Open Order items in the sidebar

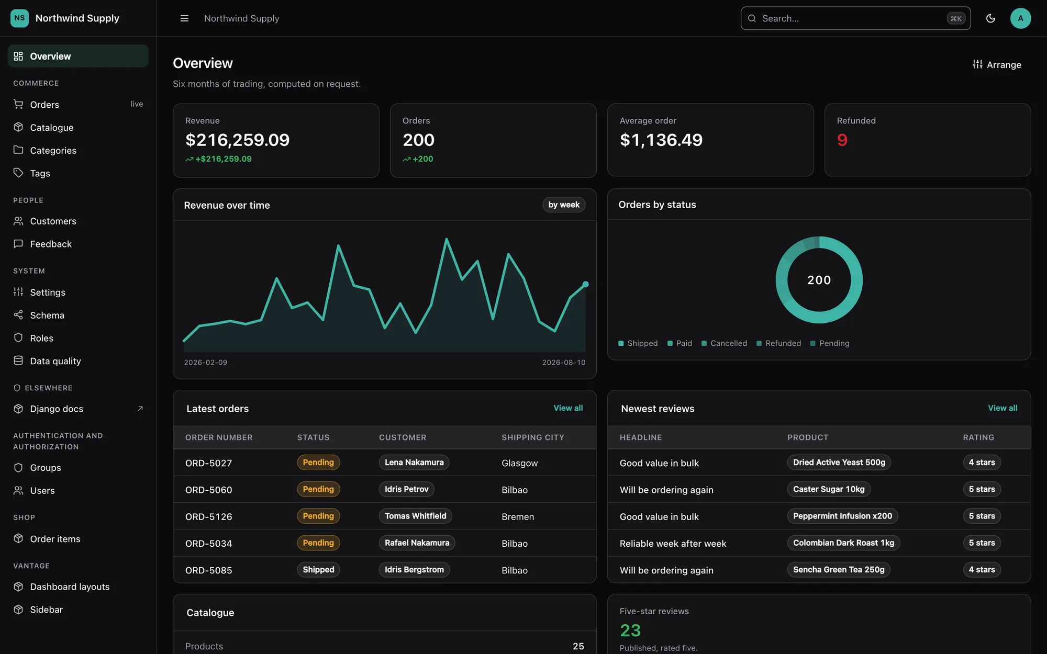(x=78, y=538)
